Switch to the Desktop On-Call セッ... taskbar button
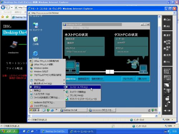The width and height of the screenshot is (179, 134). pos(54,131)
